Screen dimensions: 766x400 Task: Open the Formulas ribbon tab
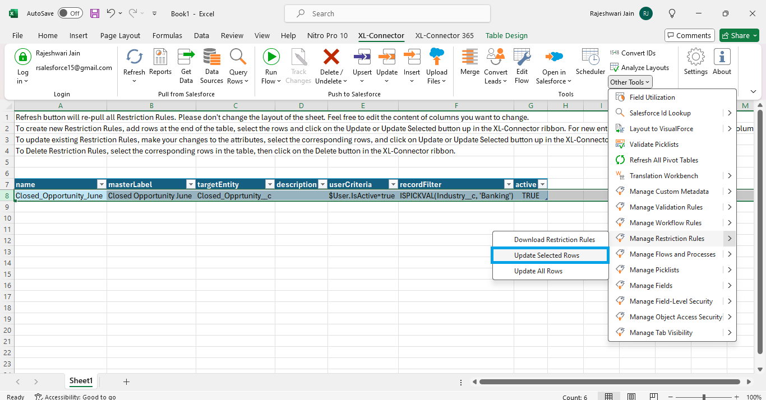[x=167, y=35]
